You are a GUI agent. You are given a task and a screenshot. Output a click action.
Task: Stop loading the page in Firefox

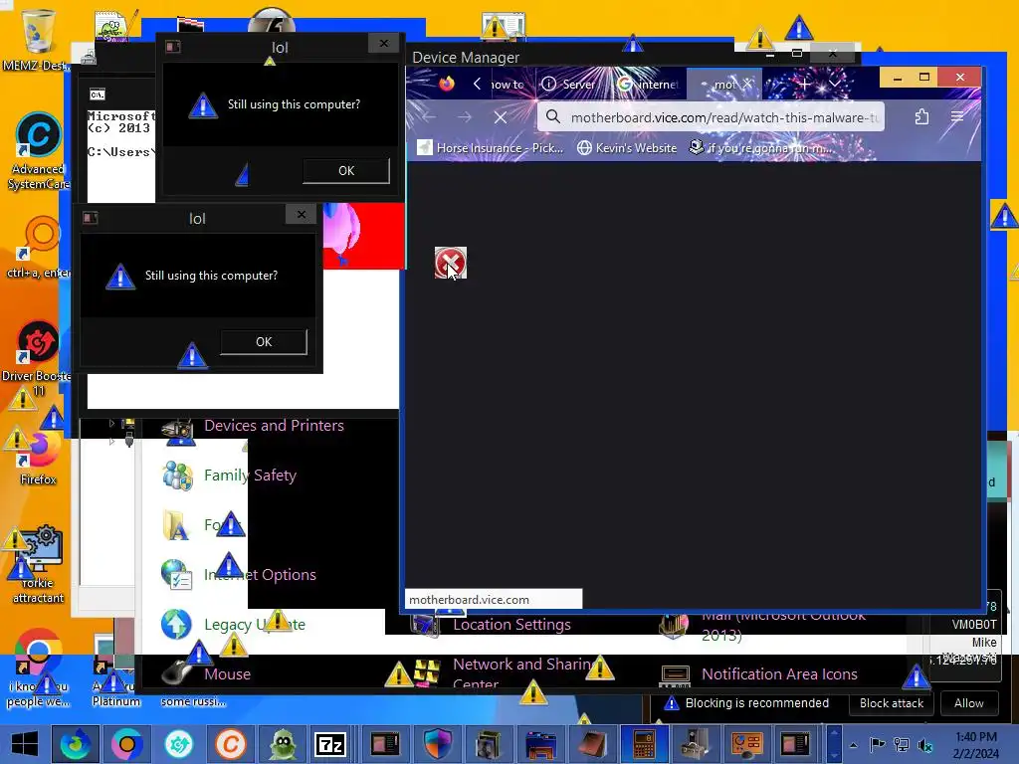(500, 117)
